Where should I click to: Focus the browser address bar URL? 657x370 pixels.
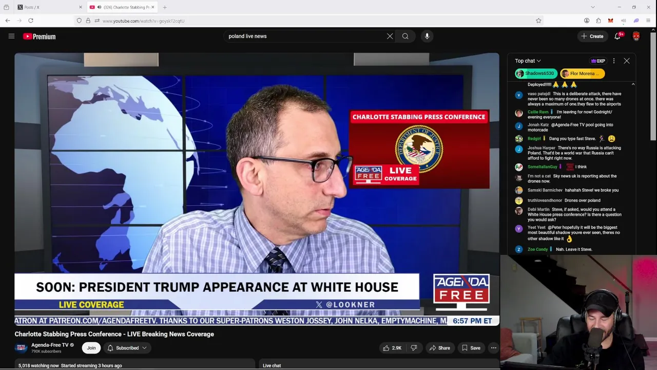coord(143,21)
